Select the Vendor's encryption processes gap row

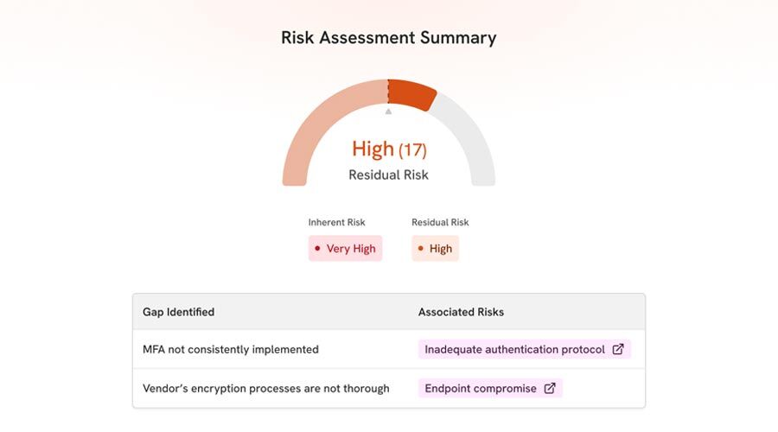[x=265, y=389]
